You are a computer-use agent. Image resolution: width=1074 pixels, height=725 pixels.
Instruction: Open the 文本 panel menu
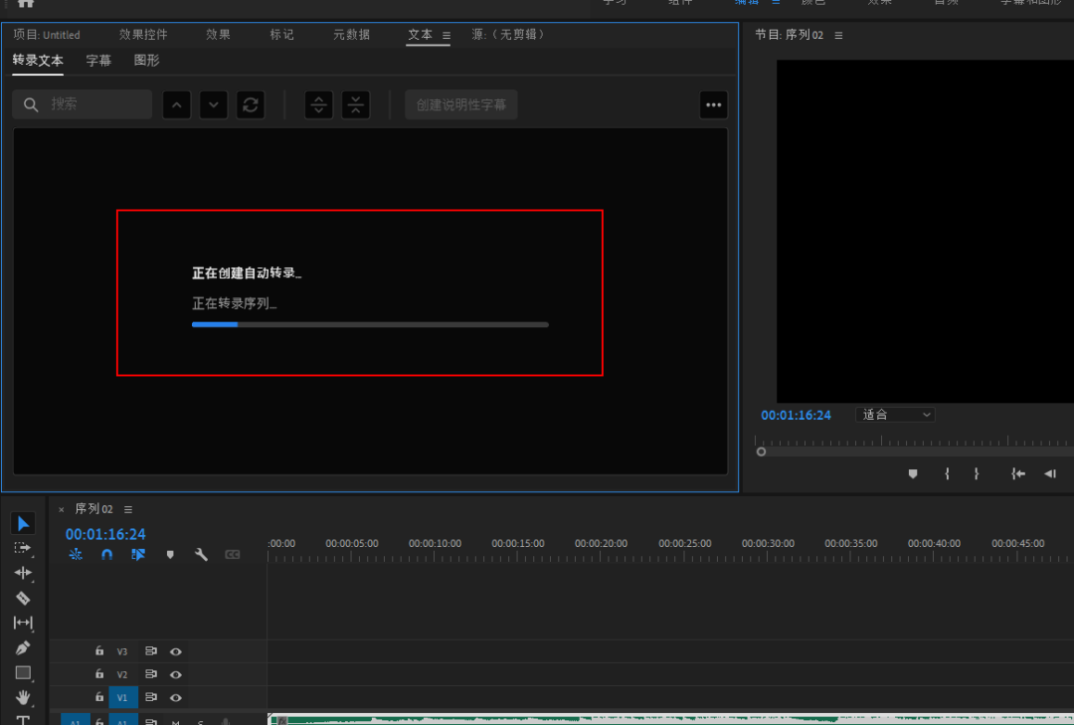pos(447,35)
